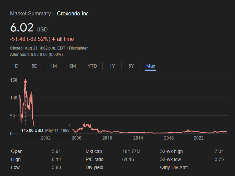Open the Market Summary link

[30, 14]
